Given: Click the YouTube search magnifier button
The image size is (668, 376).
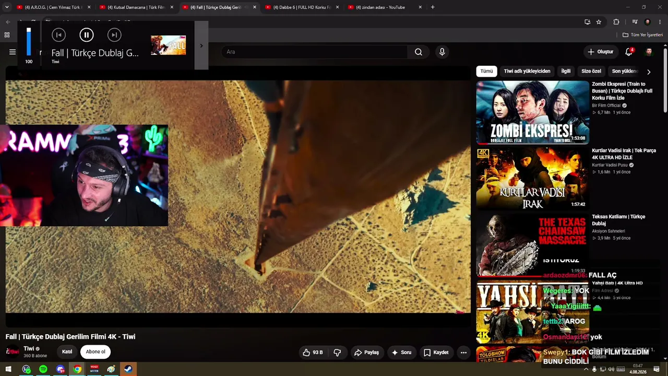Looking at the screenshot, I should pyautogui.click(x=419, y=52).
